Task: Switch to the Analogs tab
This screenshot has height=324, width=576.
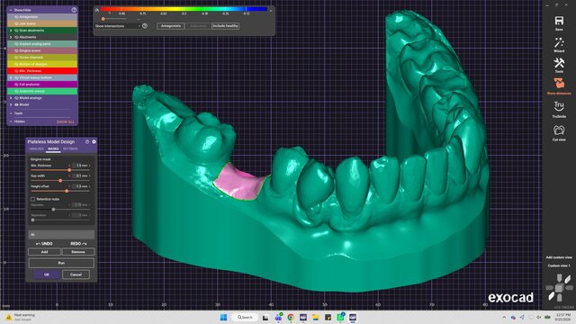Action: [x=36, y=148]
